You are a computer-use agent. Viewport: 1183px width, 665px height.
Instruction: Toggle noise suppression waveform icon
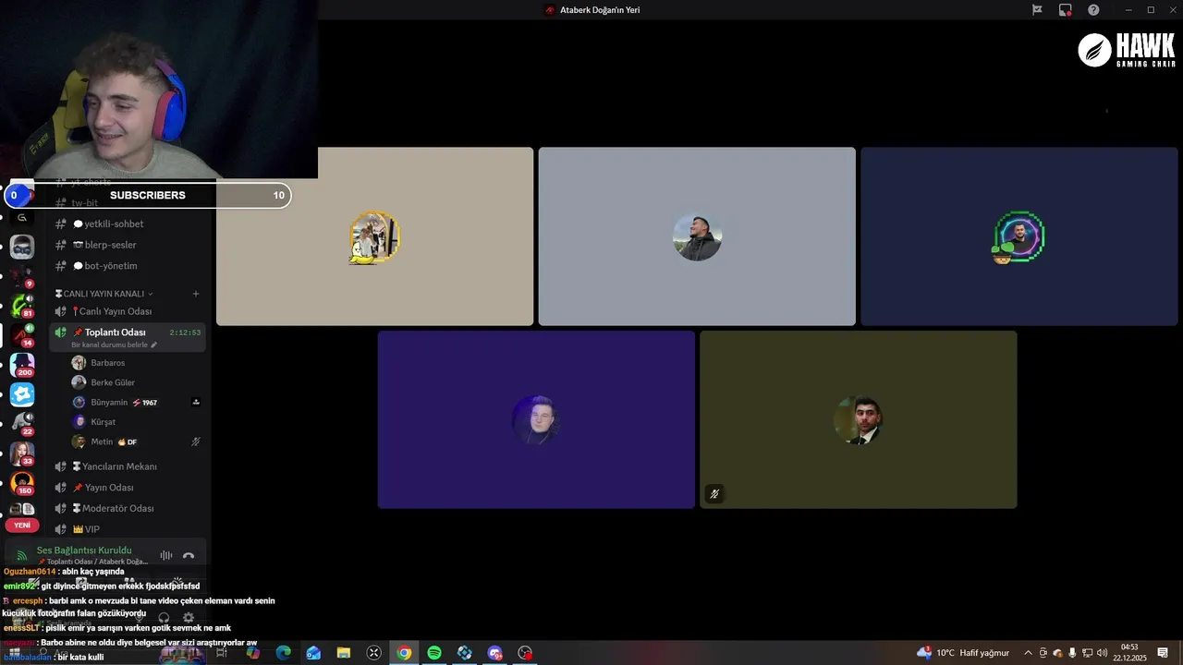point(166,556)
